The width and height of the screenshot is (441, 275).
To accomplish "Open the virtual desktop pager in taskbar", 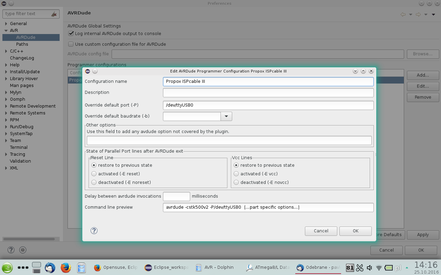I will [36, 267].
